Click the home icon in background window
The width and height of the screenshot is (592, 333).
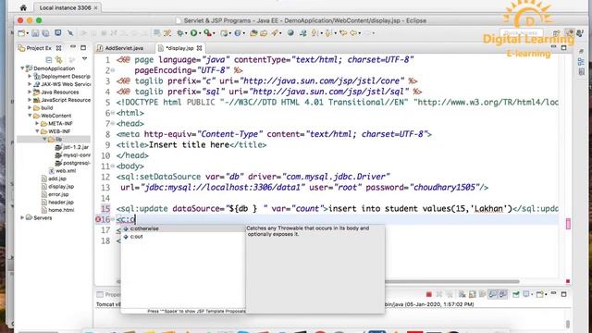click(23, 7)
